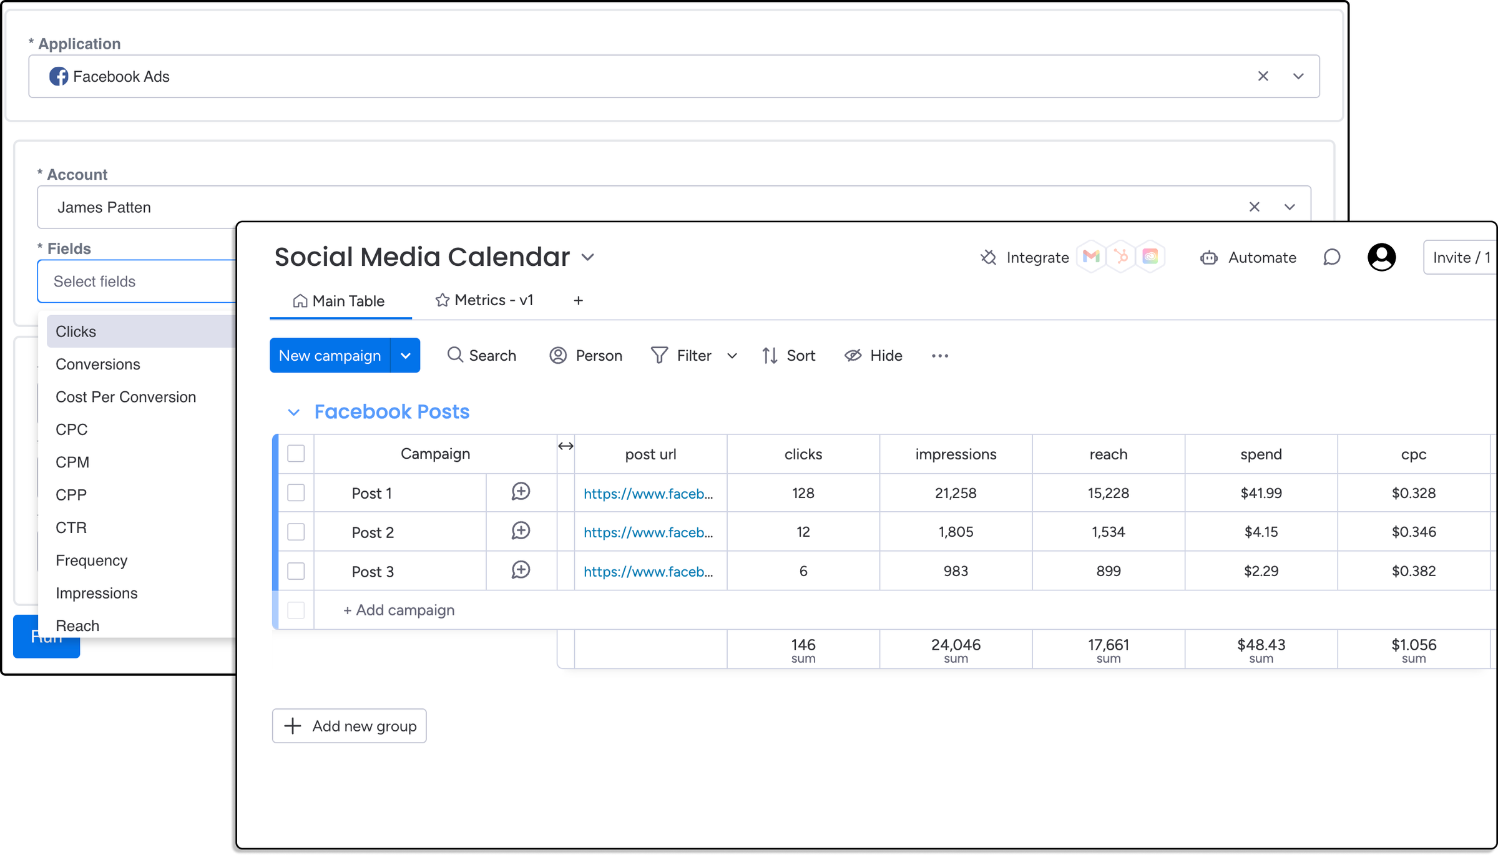Click the Add new group button
Image resolution: width=1498 pixels, height=855 pixels.
[350, 726]
